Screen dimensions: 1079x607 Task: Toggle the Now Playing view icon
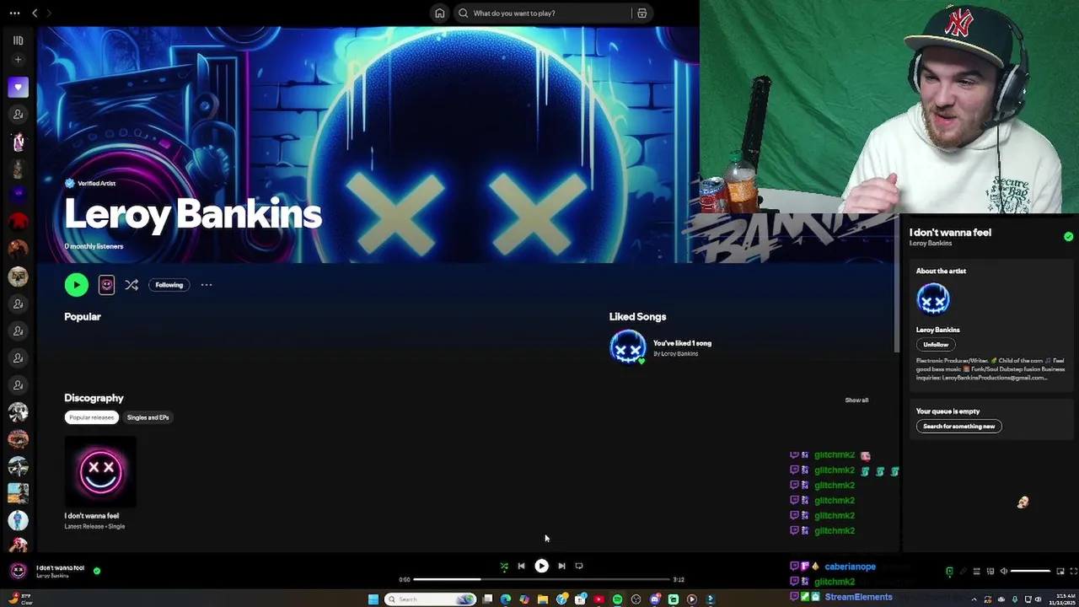949,572
